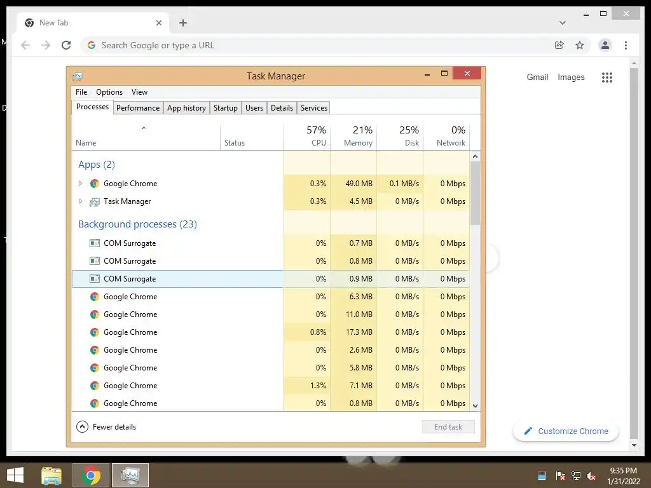
Task: Open the View menu
Action: 139,92
